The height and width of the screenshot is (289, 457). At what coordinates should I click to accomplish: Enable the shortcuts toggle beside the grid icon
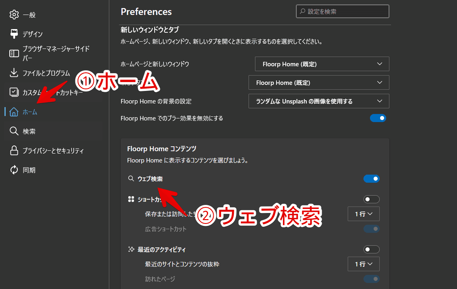(371, 199)
